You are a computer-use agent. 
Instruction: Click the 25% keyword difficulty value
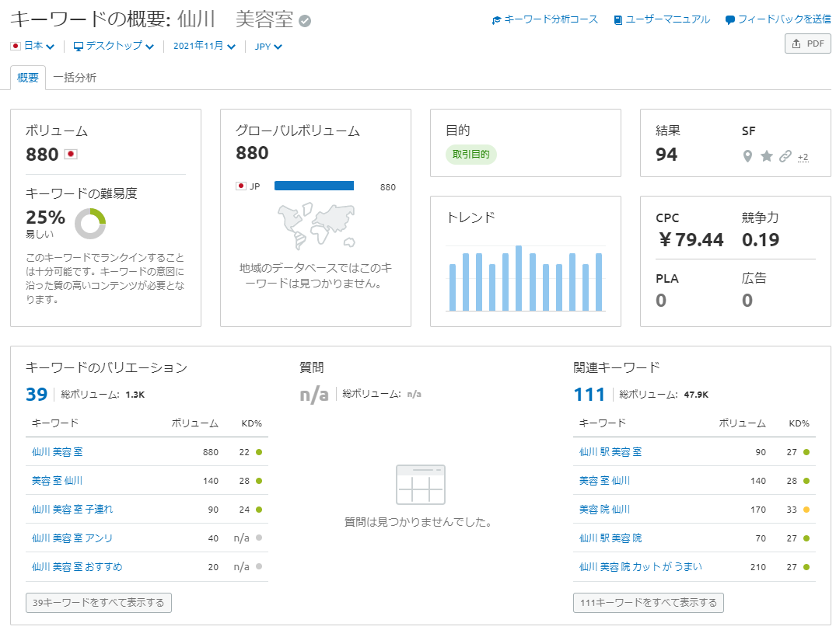[45, 218]
